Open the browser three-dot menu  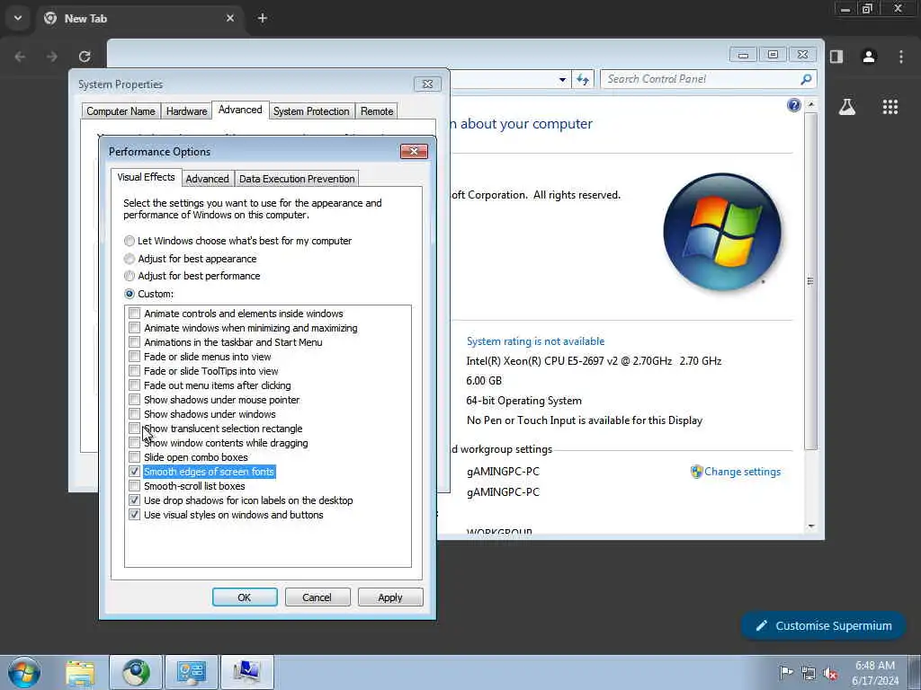click(901, 57)
